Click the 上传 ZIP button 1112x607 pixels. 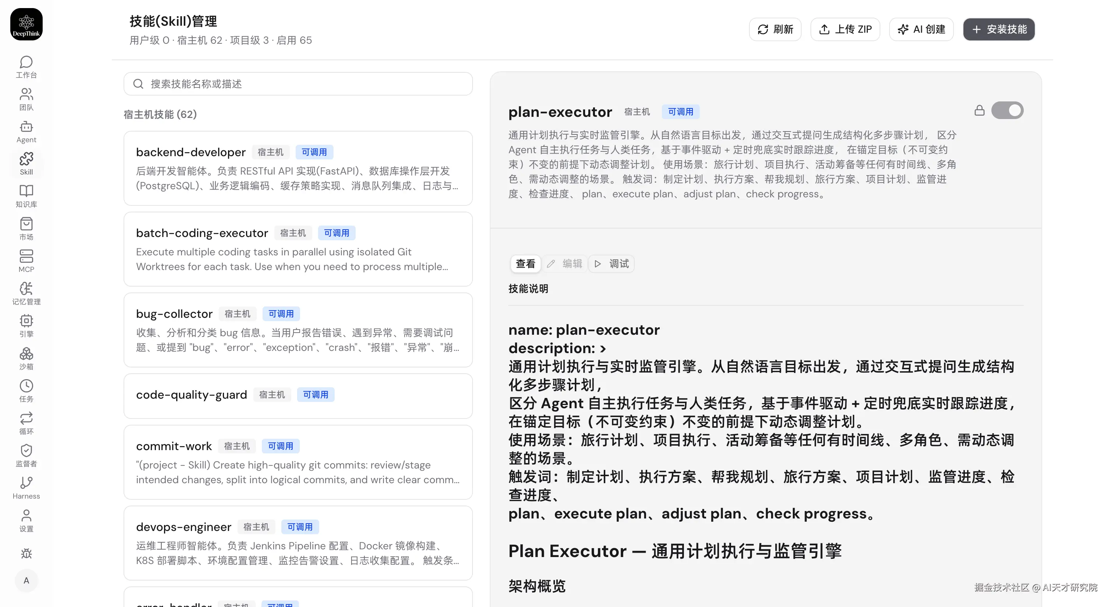(x=845, y=29)
